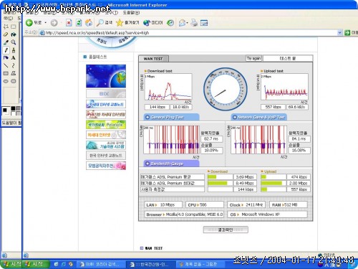Click the Forward arrow in Internet Explorer
Image resolution: width=358 pixels, height=269 pixels.
tap(54, 23)
